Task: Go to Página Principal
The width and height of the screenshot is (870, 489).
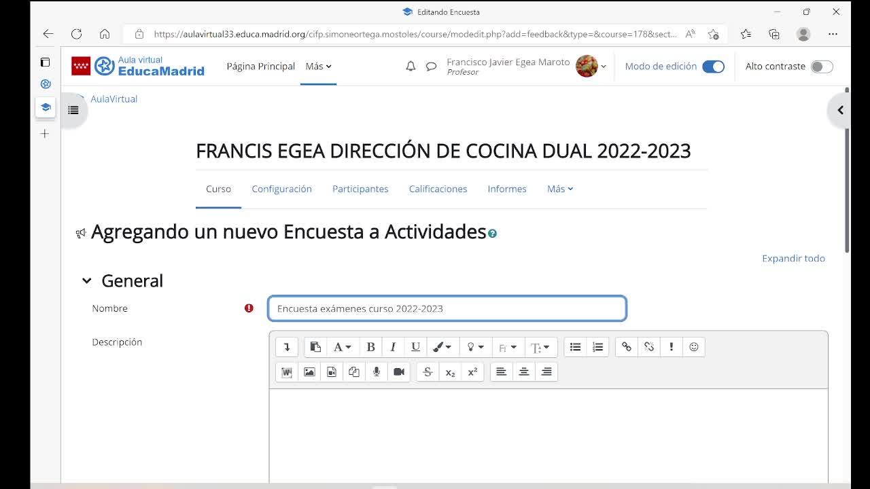Action: pyautogui.click(x=261, y=67)
